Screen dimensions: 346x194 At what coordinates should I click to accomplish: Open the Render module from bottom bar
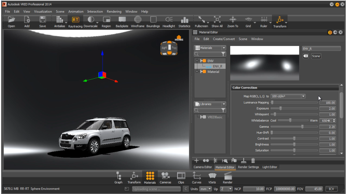click(x=228, y=178)
